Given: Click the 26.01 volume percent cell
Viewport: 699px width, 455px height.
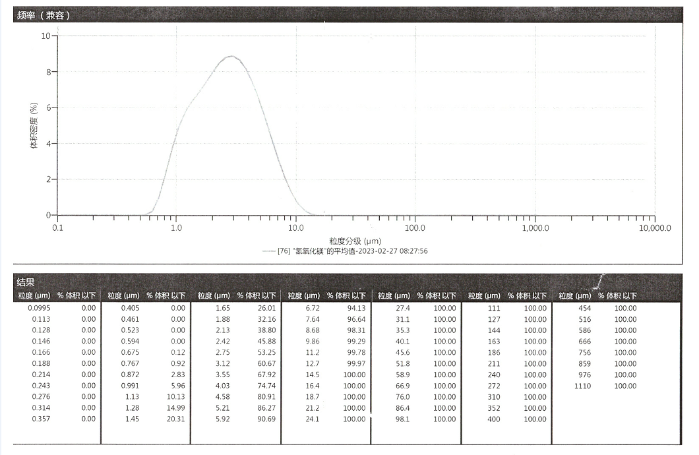Looking at the screenshot, I should [265, 308].
